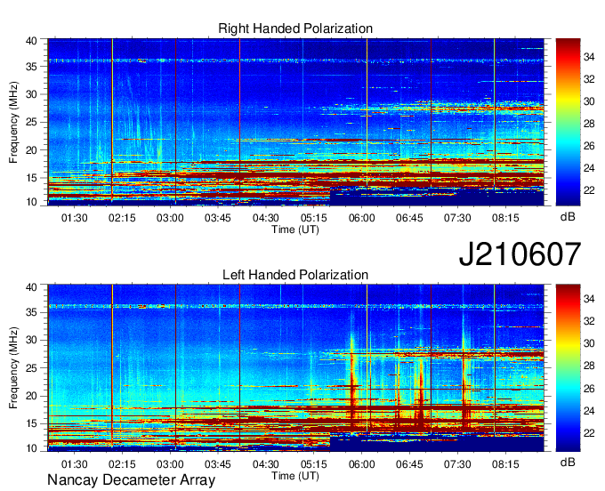Click 06:45 tick under left-handed plot
The height and width of the screenshot is (491, 605).
click(x=409, y=464)
